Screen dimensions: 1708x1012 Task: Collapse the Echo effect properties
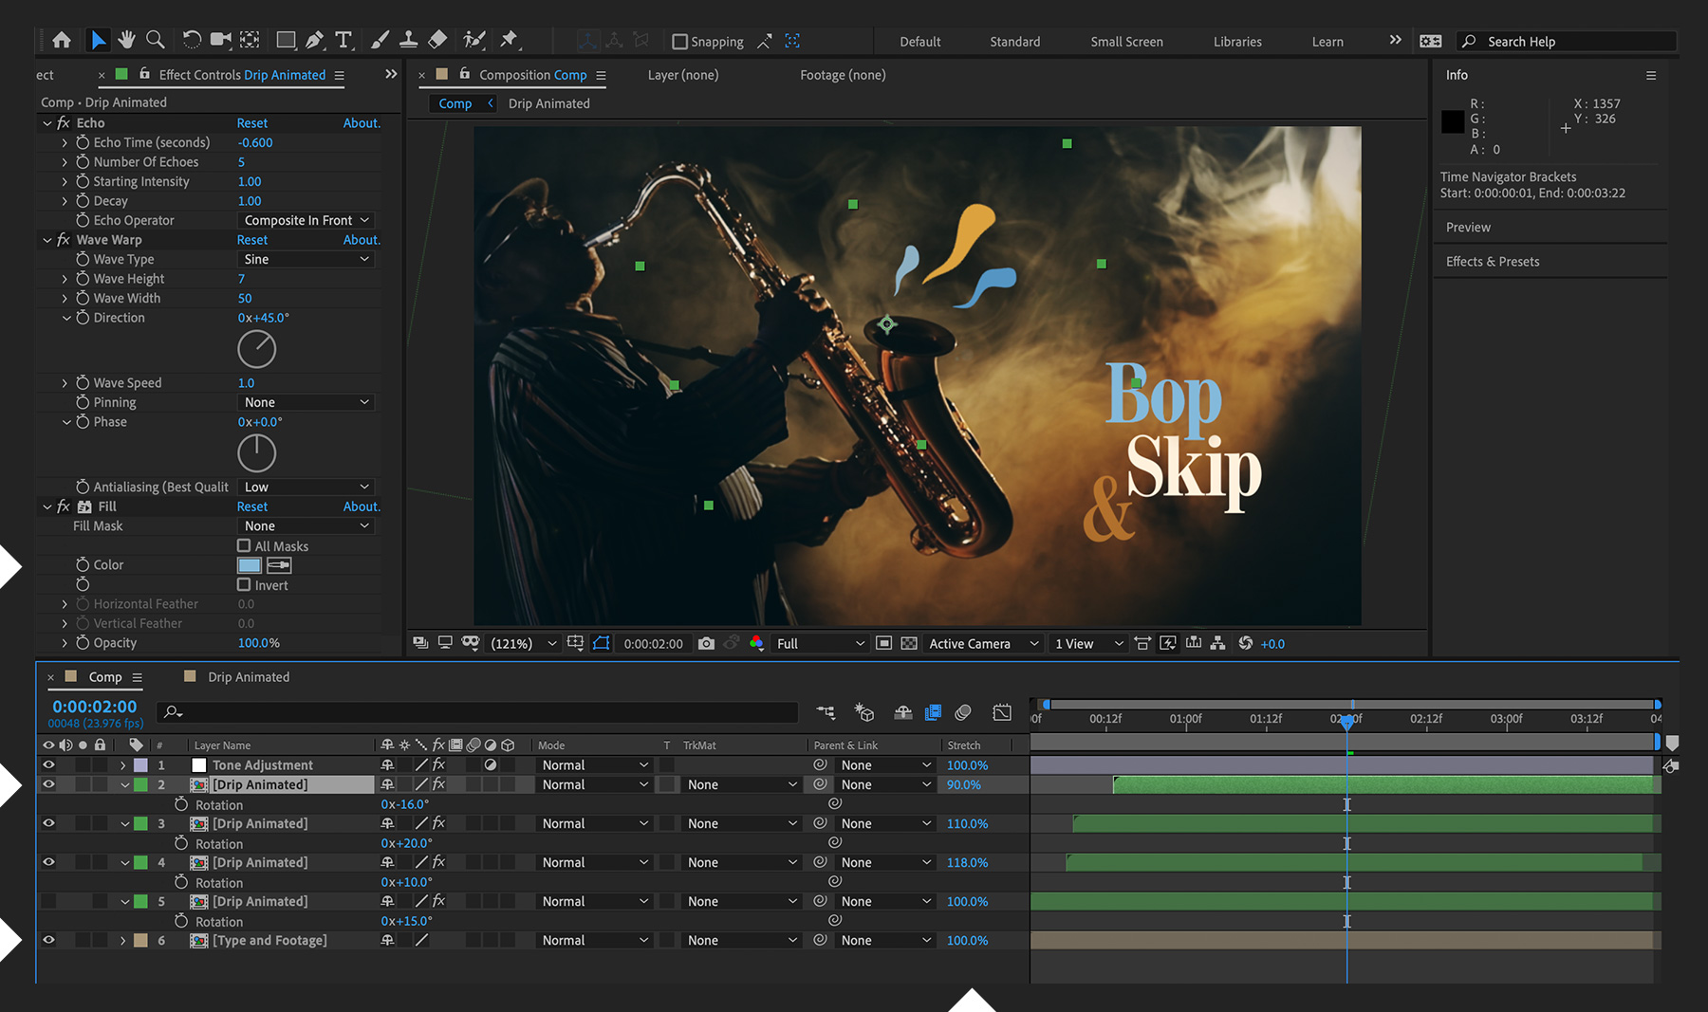(47, 122)
